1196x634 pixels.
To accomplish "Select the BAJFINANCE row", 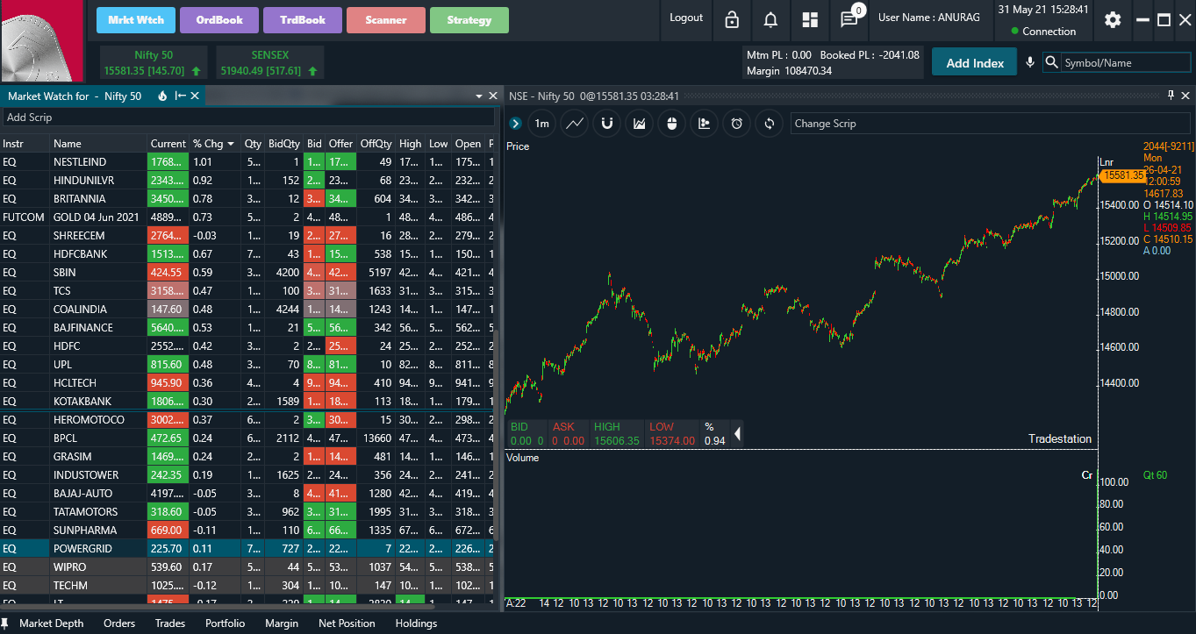I will (x=248, y=328).
